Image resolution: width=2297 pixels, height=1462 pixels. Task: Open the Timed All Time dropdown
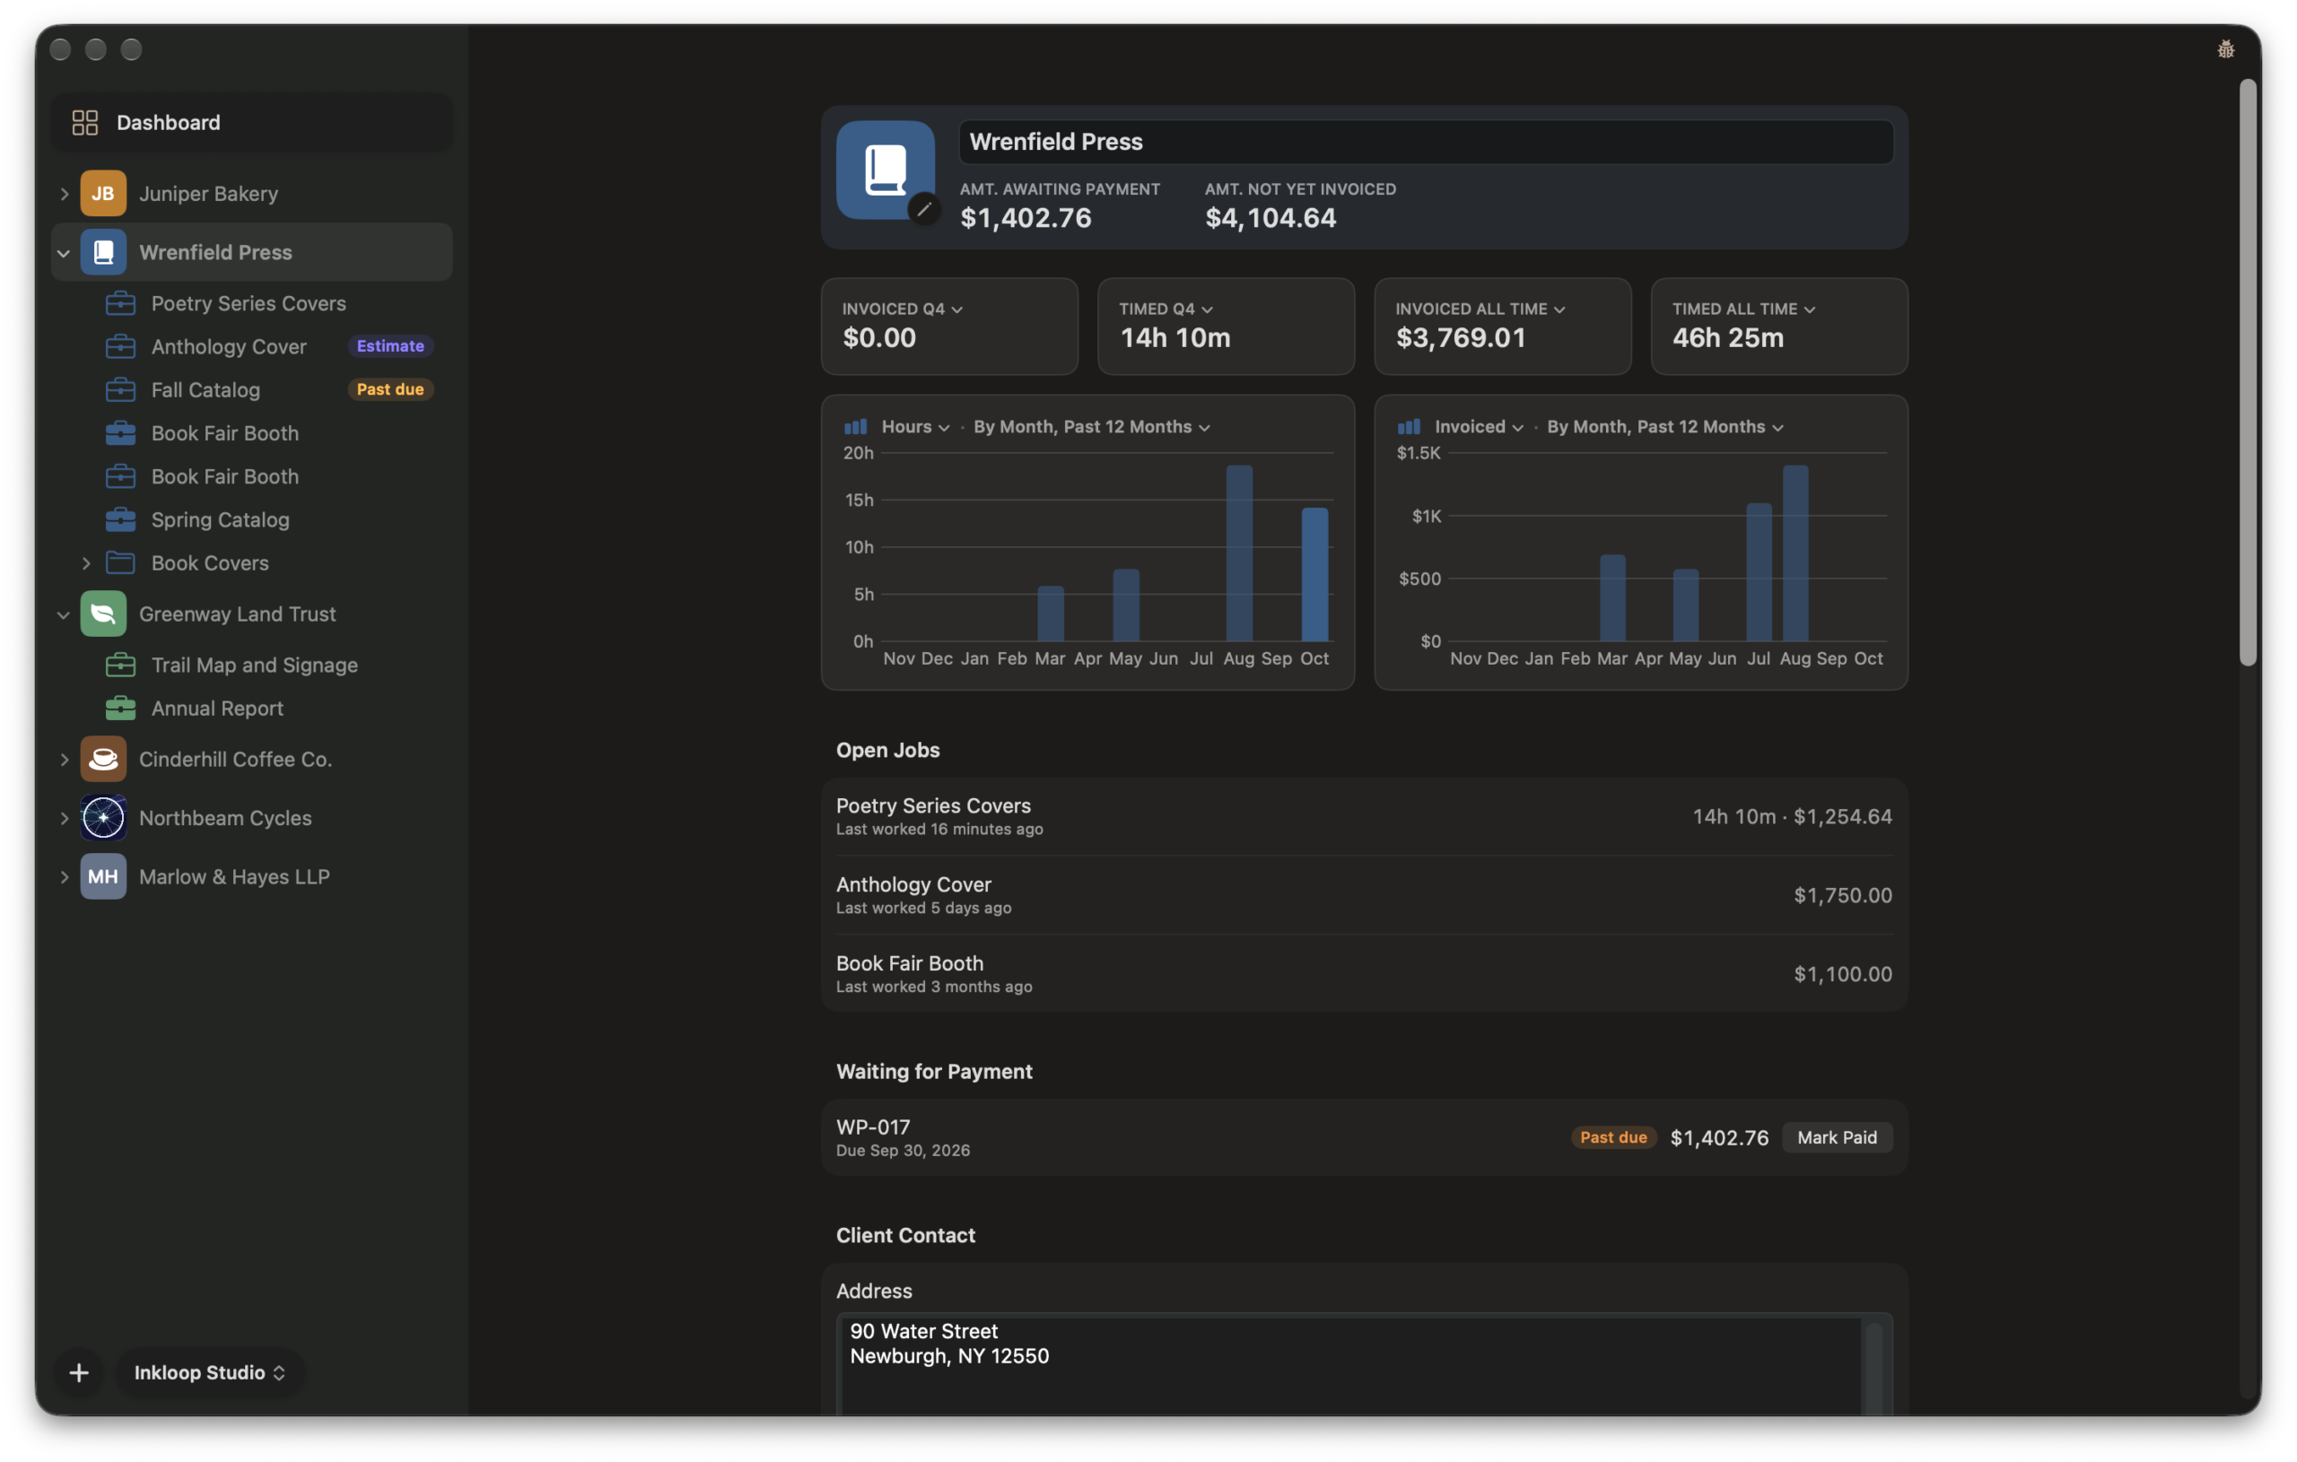[x=1743, y=309]
